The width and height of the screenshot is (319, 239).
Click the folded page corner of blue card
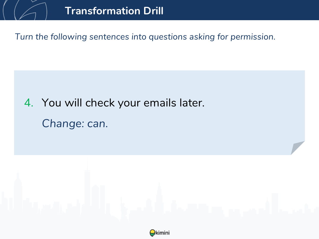[297, 148]
